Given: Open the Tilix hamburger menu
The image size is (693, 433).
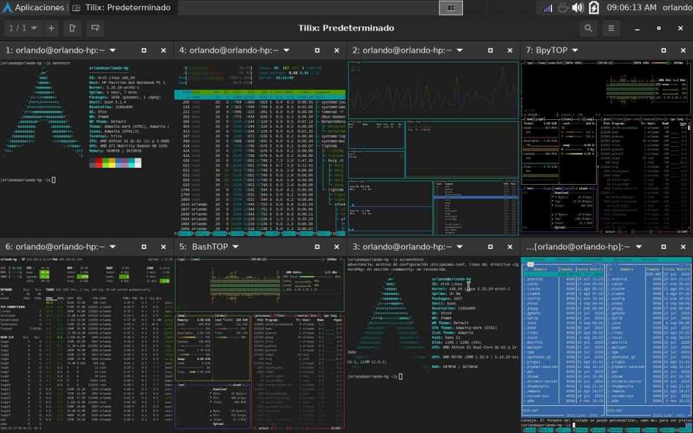Looking at the screenshot, I should tap(611, 28).
